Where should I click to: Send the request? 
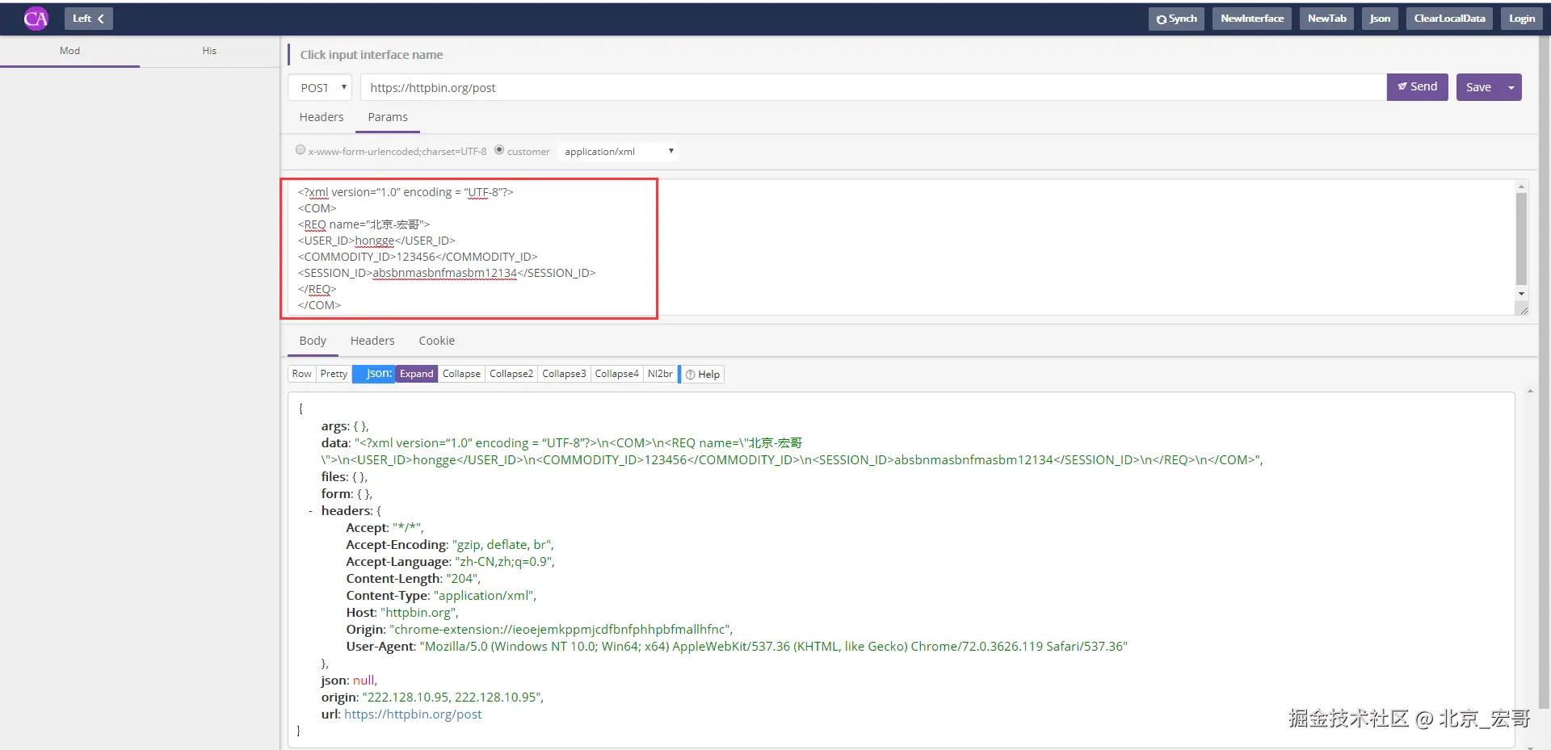1417,86
